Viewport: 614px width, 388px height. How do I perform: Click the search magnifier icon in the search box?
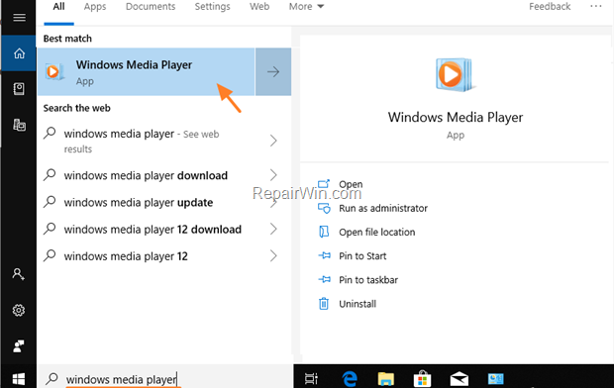point(51,379)
